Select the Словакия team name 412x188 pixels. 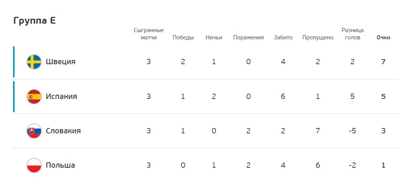(63, 131)
